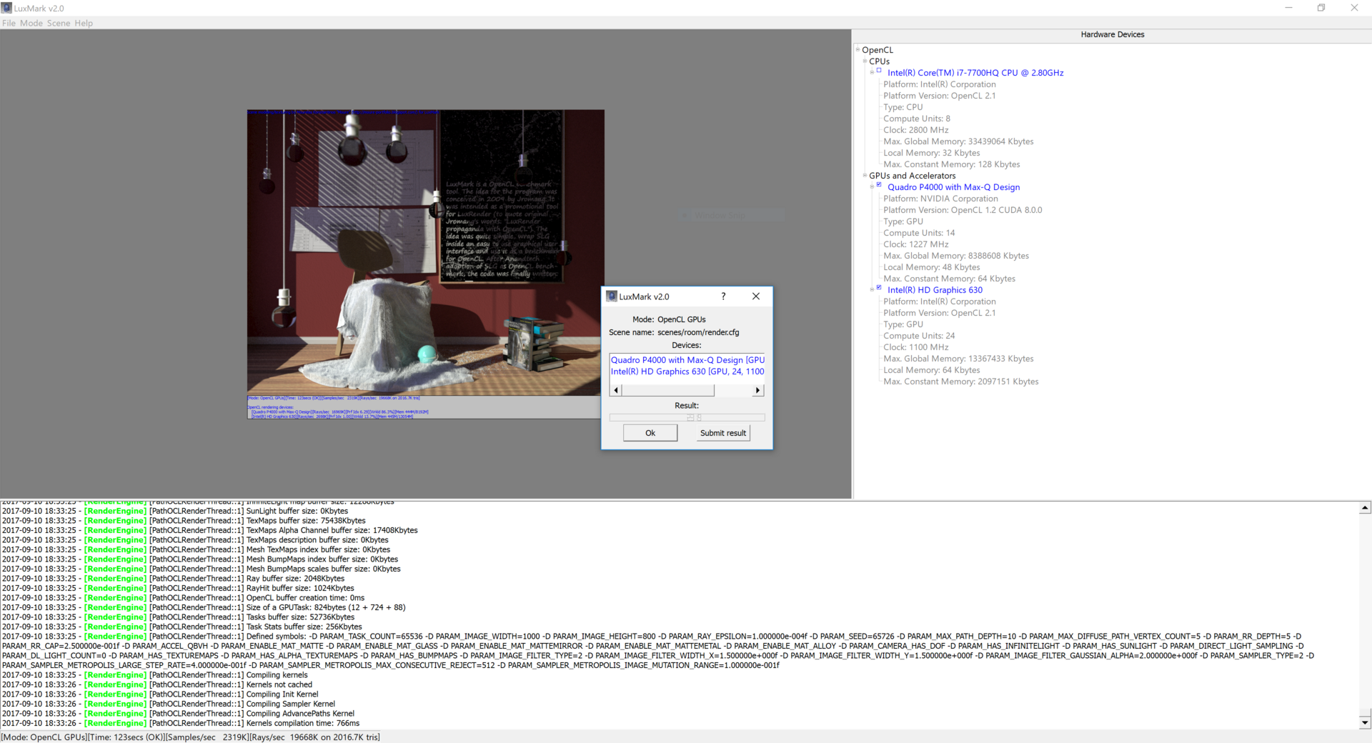Viewport: 1372px width, 743px height.
Task: Open the Scene menu
Action: [x=59, y=23]
